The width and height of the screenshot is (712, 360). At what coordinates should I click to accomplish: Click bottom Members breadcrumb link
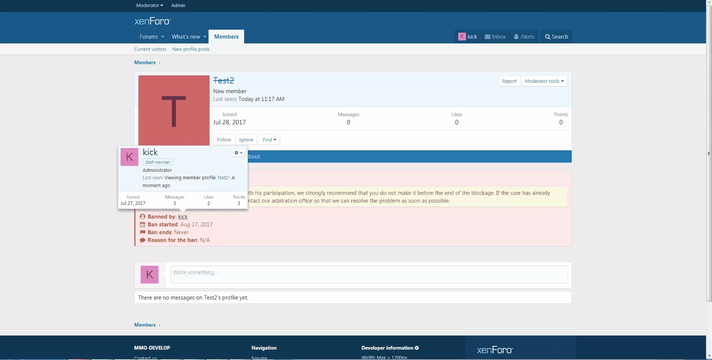pyautogui.click(x=145, y=325)
